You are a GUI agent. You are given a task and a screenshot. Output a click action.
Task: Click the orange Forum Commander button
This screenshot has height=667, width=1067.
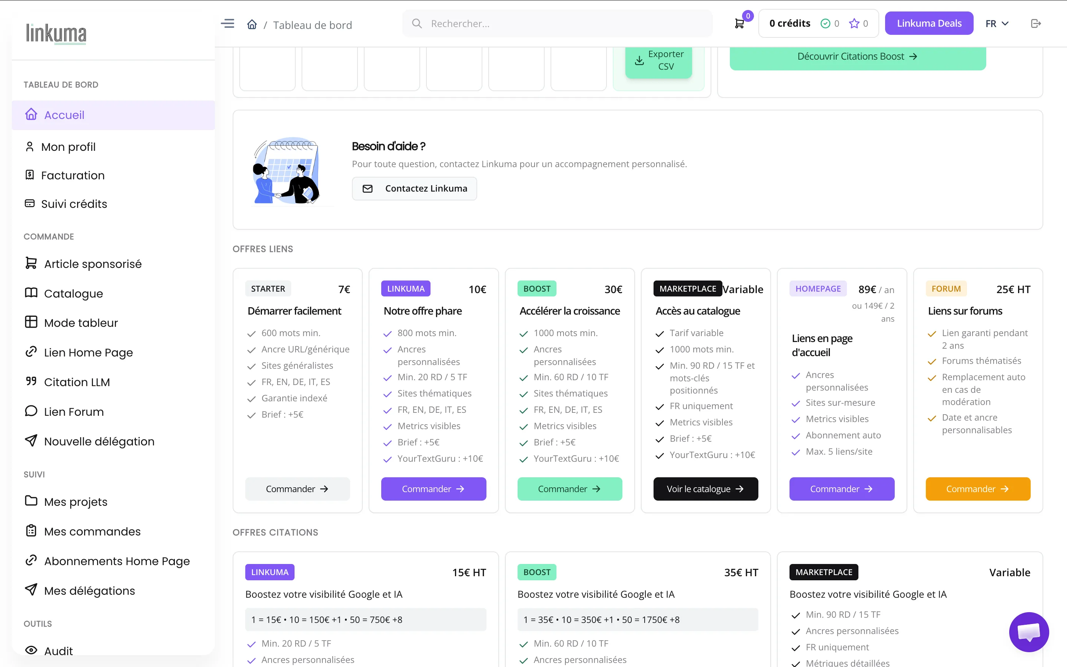pyautogui.click(x=978, y=489)
